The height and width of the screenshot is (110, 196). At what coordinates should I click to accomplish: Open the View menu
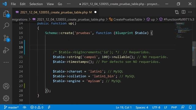[50, 4]
